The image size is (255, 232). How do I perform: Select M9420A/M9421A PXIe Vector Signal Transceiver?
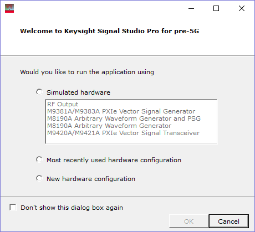pos(123,133)
